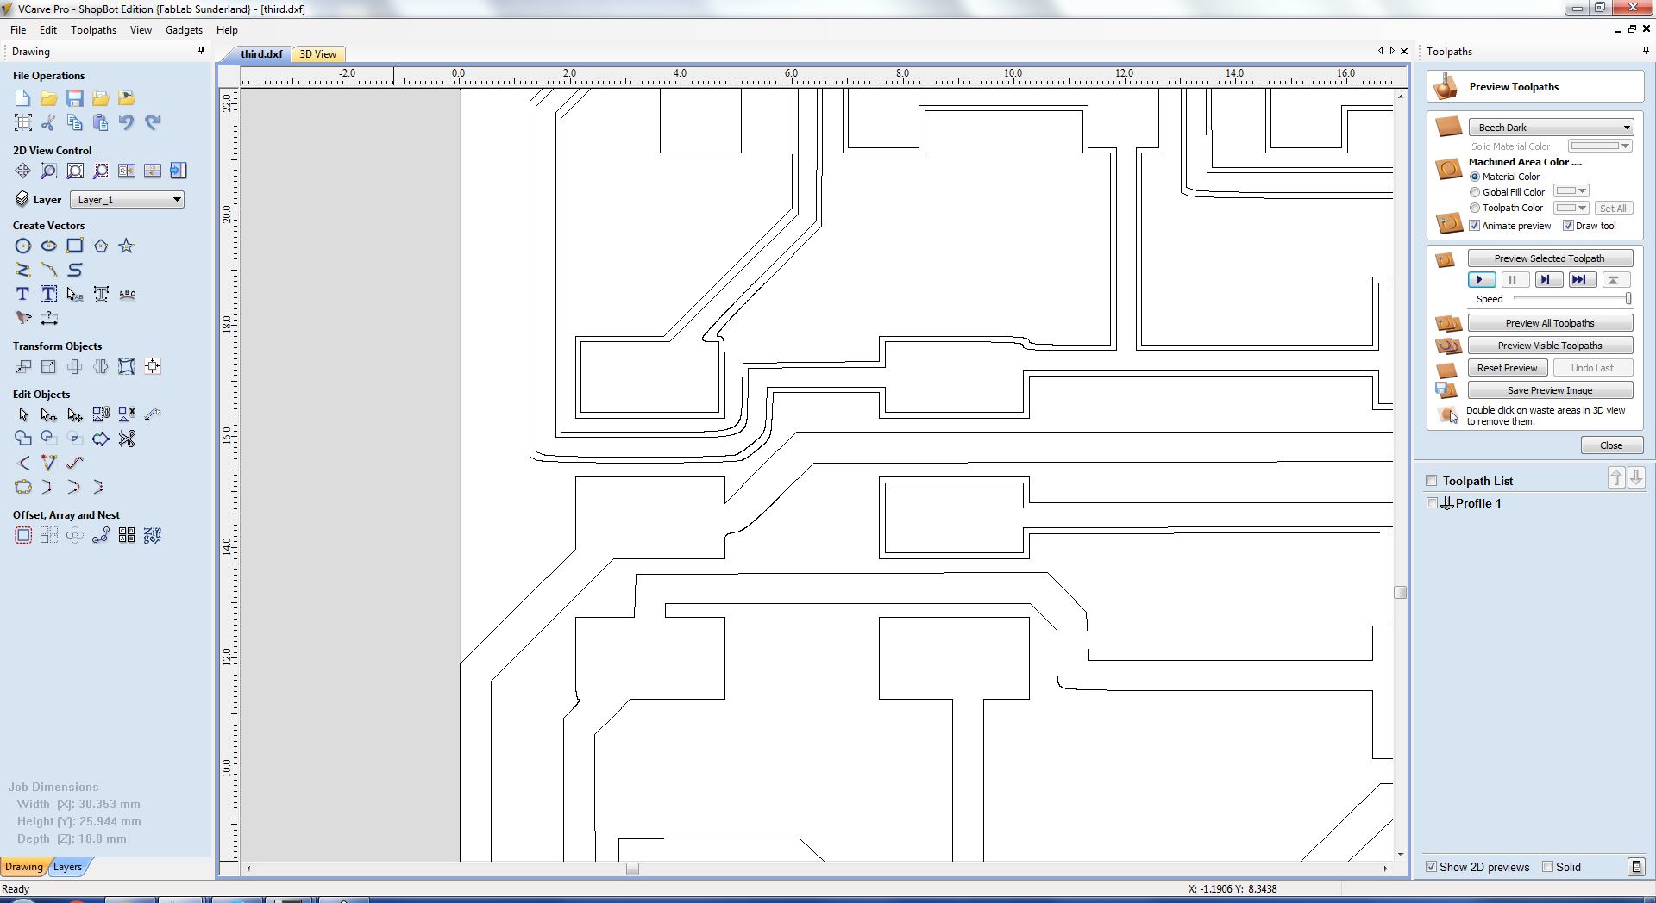Click the Weld vectors icon
Screen dimensions: 1656x903
click(23, 439)
